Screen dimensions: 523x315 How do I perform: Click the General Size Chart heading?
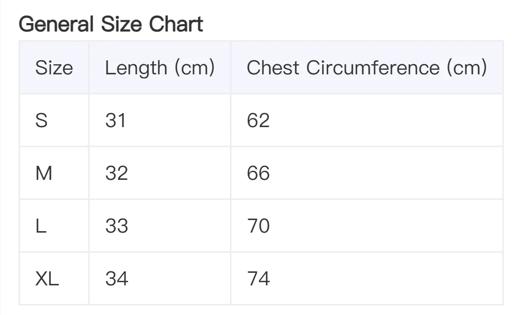[111, 24]
